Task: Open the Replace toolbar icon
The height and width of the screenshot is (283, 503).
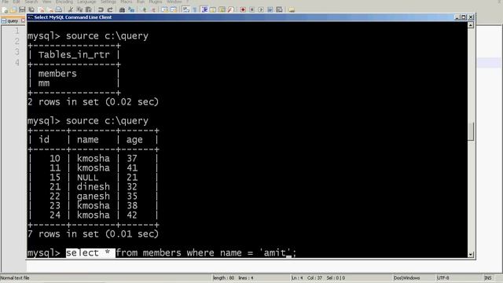Action: pyautogui.click(x=131, y=9)
